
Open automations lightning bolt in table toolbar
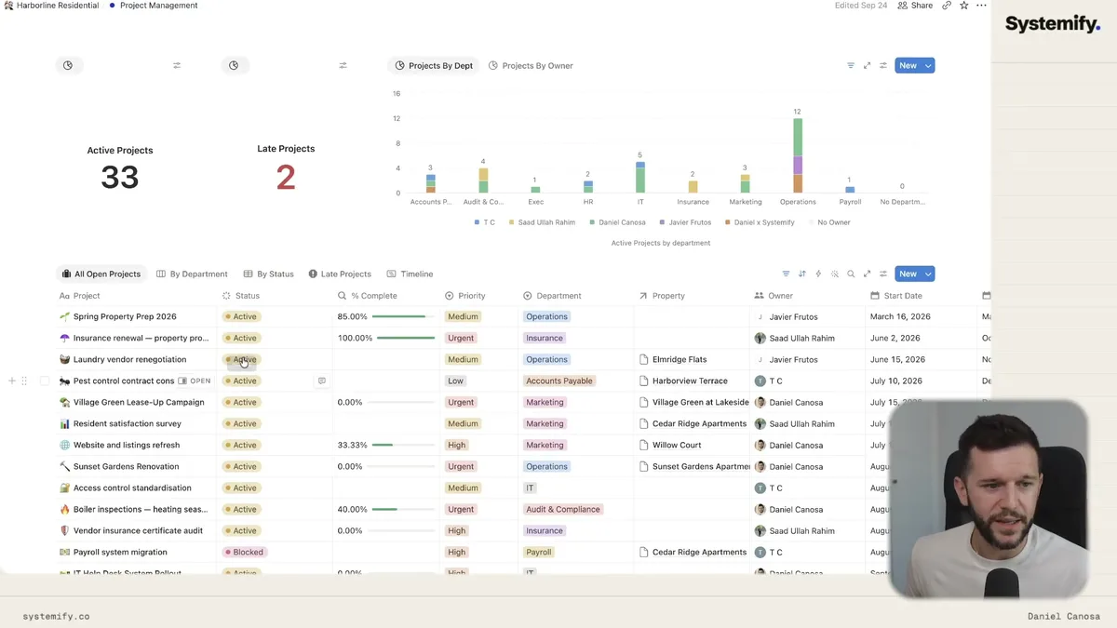(x=818, y=274)
